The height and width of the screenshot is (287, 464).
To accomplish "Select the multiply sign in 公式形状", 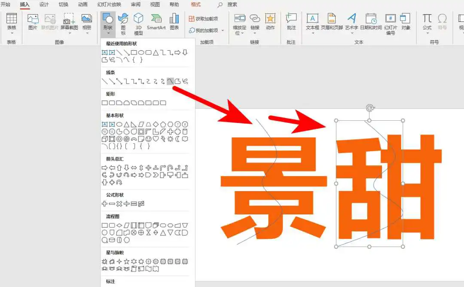I will (x=119, y=204).
